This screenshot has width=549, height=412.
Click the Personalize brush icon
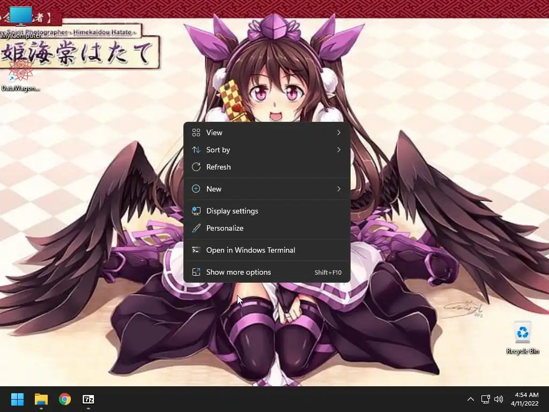tap(196, 228)
